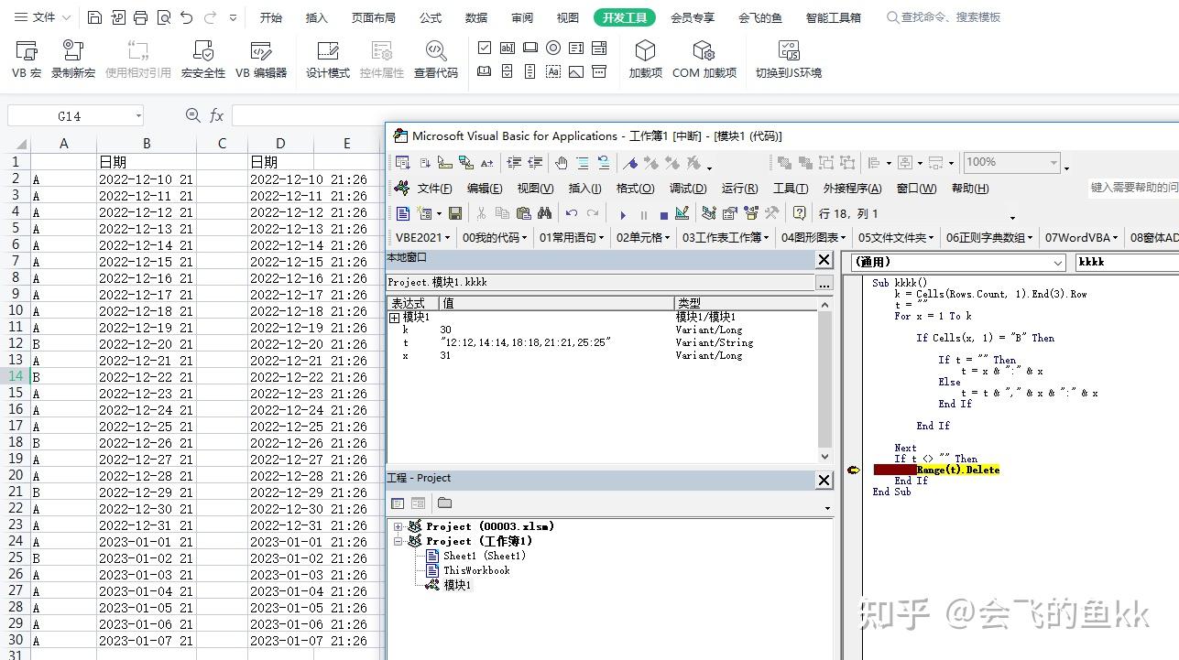The height and width of the screenshot is (660, 1179).
Task: Select row 14 header in spreadsheet
Action: pyautogui.click(x=16, y=376)
